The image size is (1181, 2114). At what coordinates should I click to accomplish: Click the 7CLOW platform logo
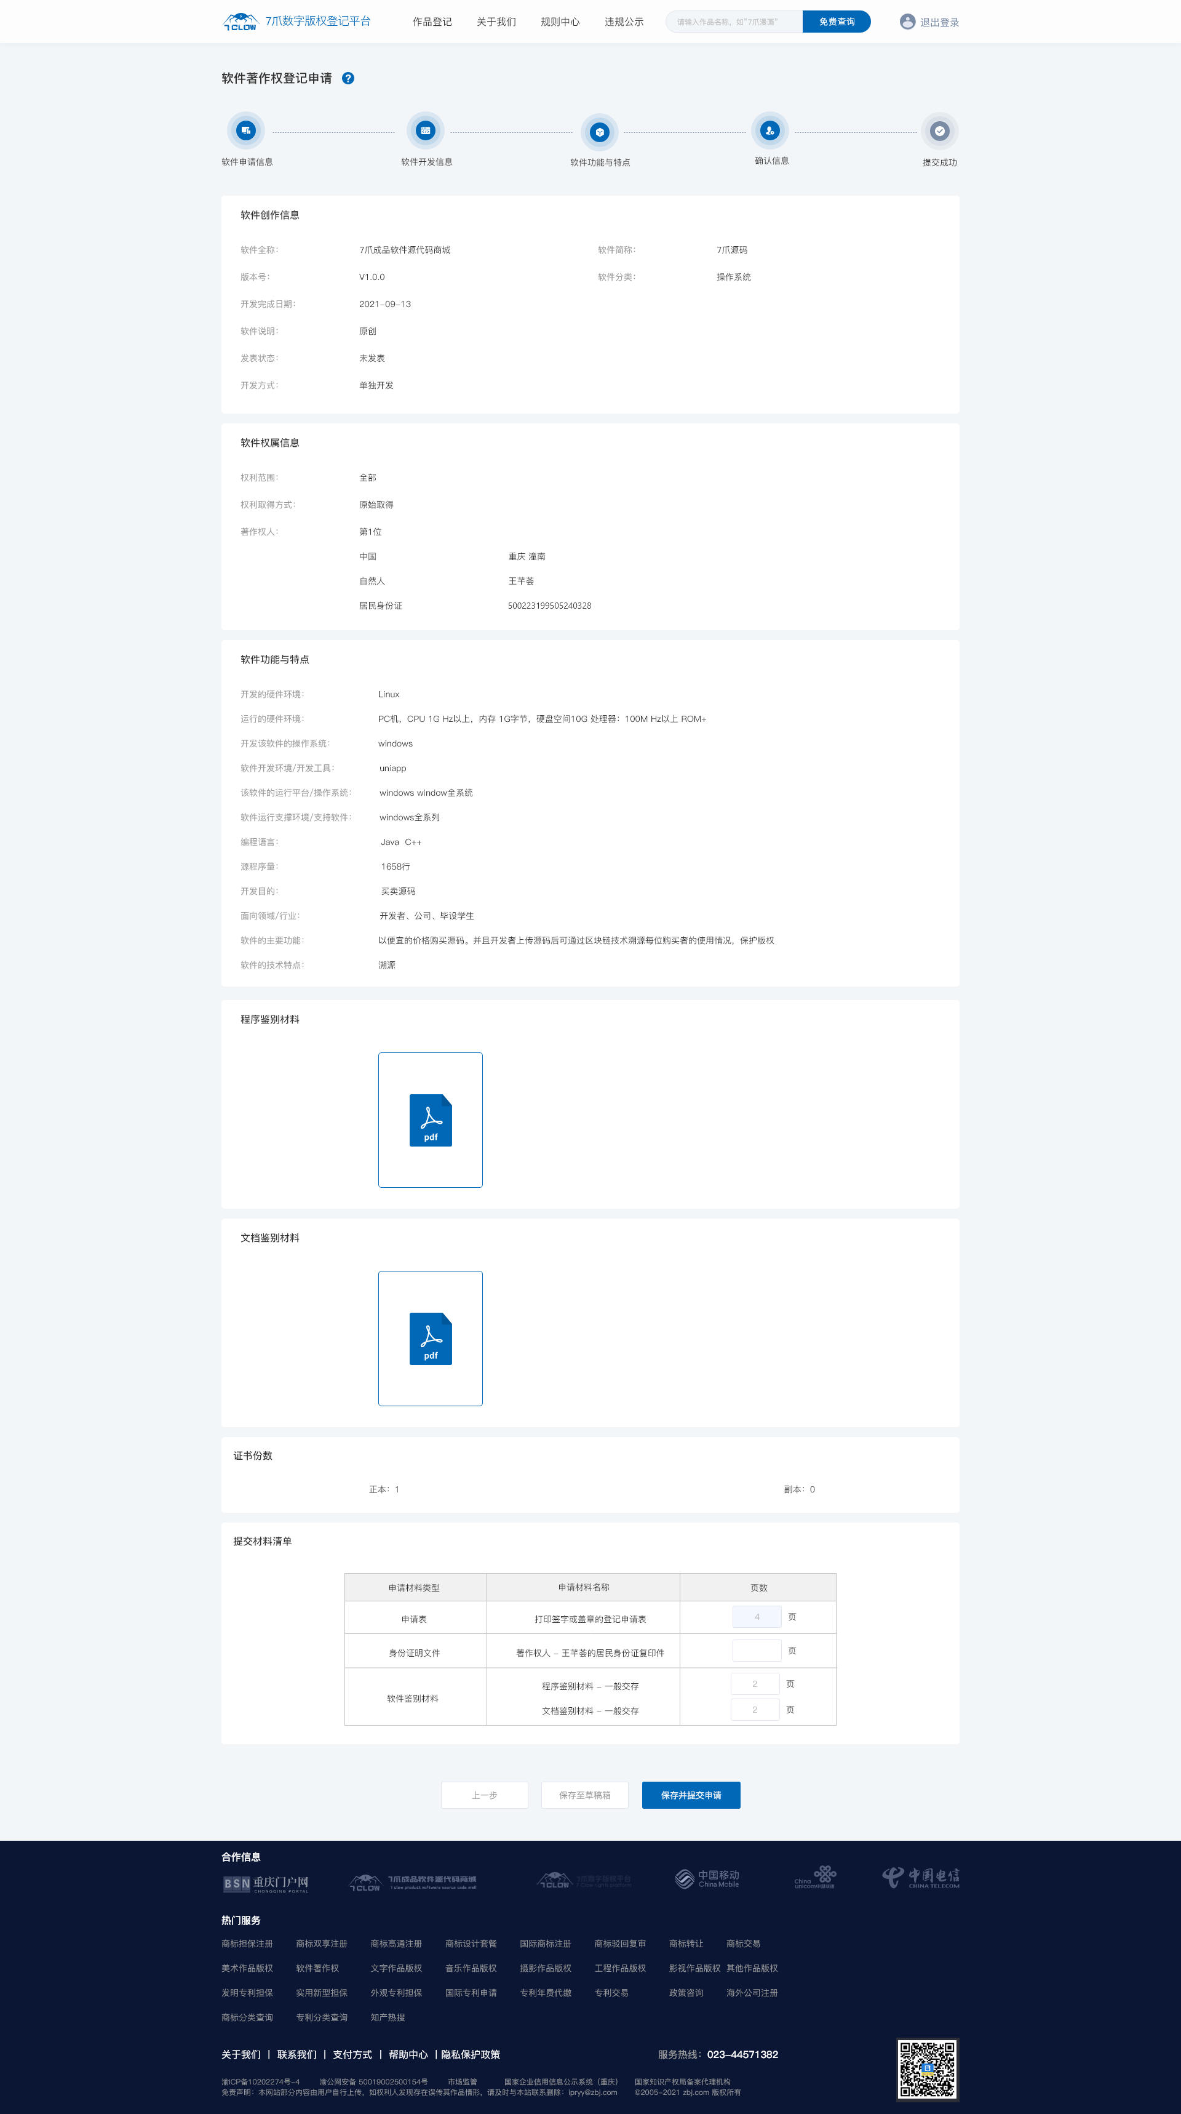click(x=241, y=22)
